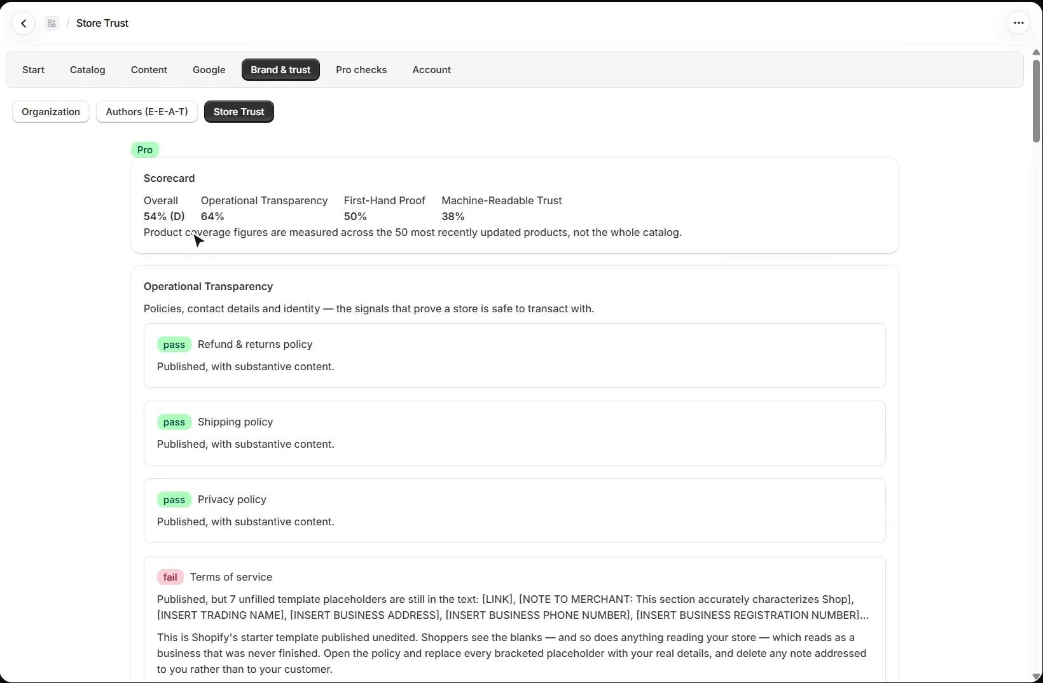Open the Catalog tab

tap(88, 70)
